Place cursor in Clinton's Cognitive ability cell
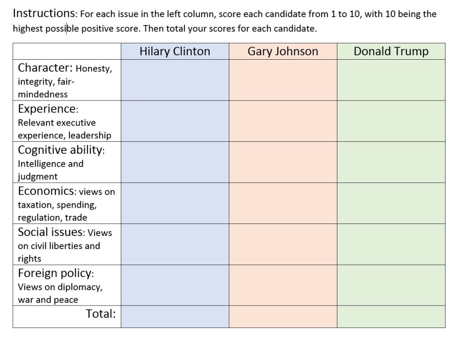The height and width of the screenshot is (341, 460). 175,162
